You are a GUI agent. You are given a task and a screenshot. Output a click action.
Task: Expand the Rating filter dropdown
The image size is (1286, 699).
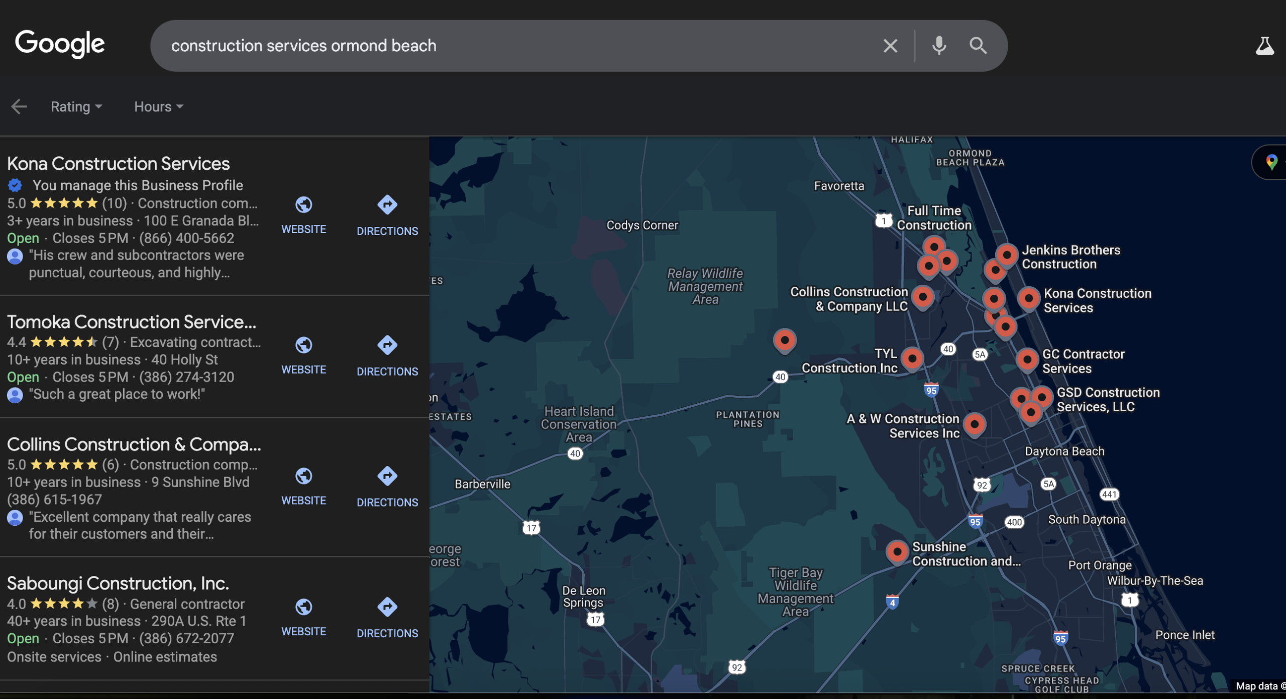76,106
